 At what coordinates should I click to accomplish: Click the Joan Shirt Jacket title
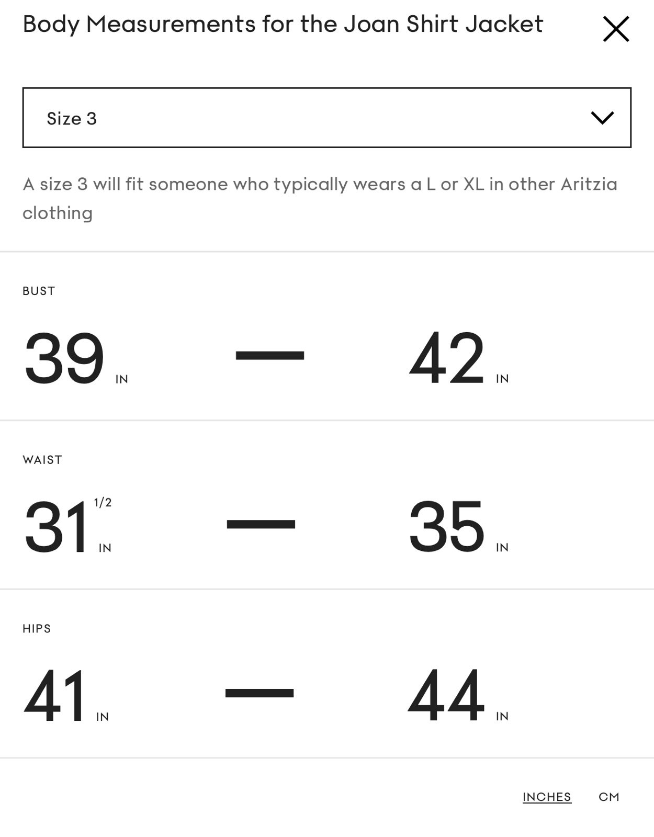tap(283, 25)
